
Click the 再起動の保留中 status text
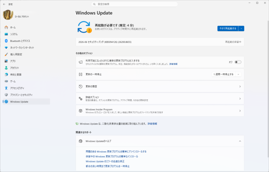pyautogui.click(x=233, y=42)
